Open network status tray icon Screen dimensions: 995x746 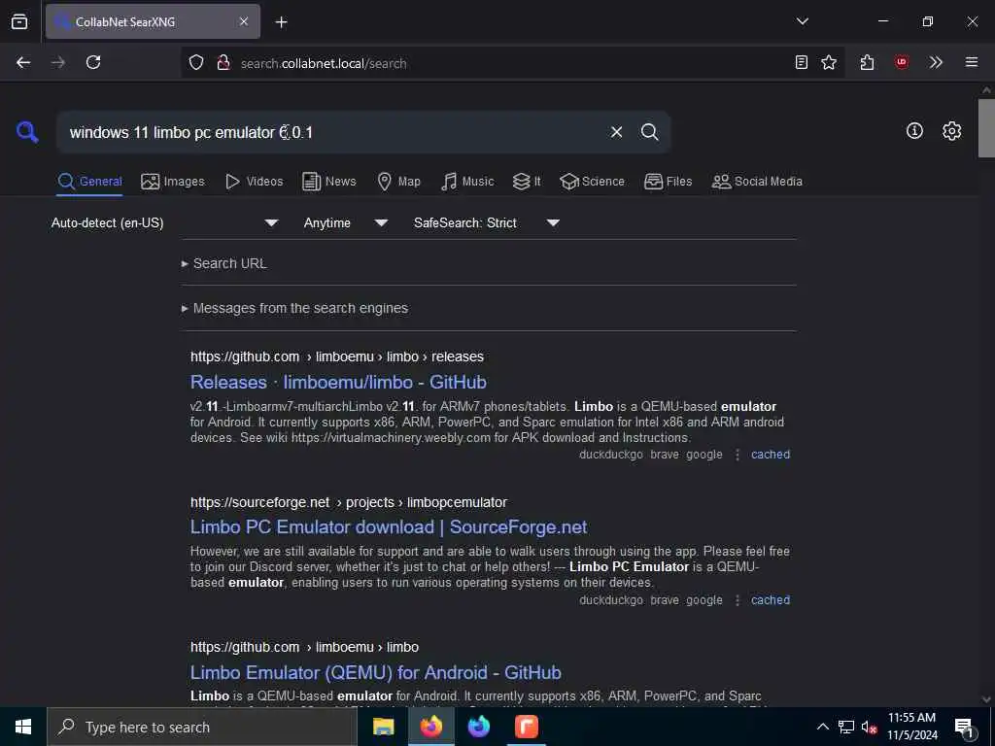pos(846,727)
